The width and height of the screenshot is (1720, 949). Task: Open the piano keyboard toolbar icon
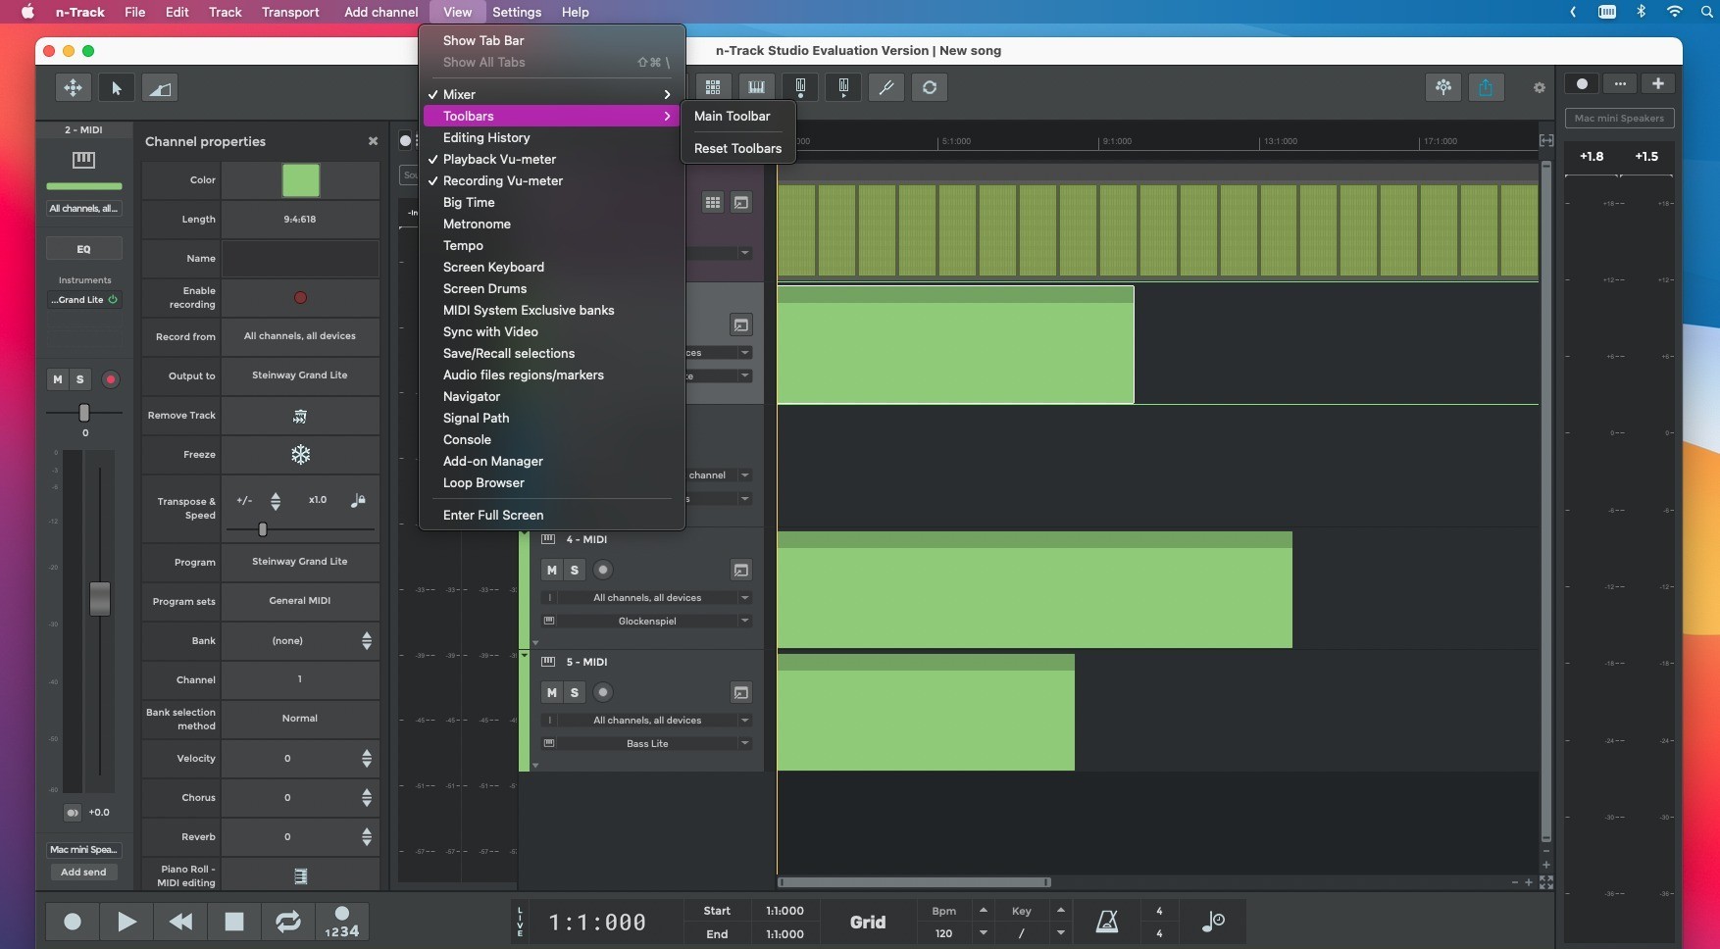(x=756, y=87)
